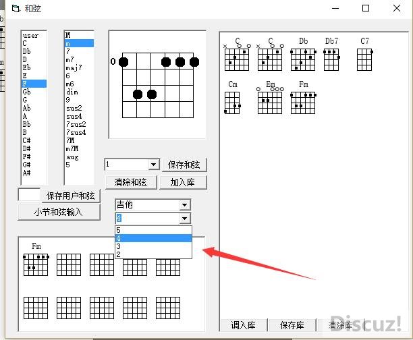The image size is (413, 340).
Task: Click the large fretboard chord editor diagram
Action: [x=159, y=83]
